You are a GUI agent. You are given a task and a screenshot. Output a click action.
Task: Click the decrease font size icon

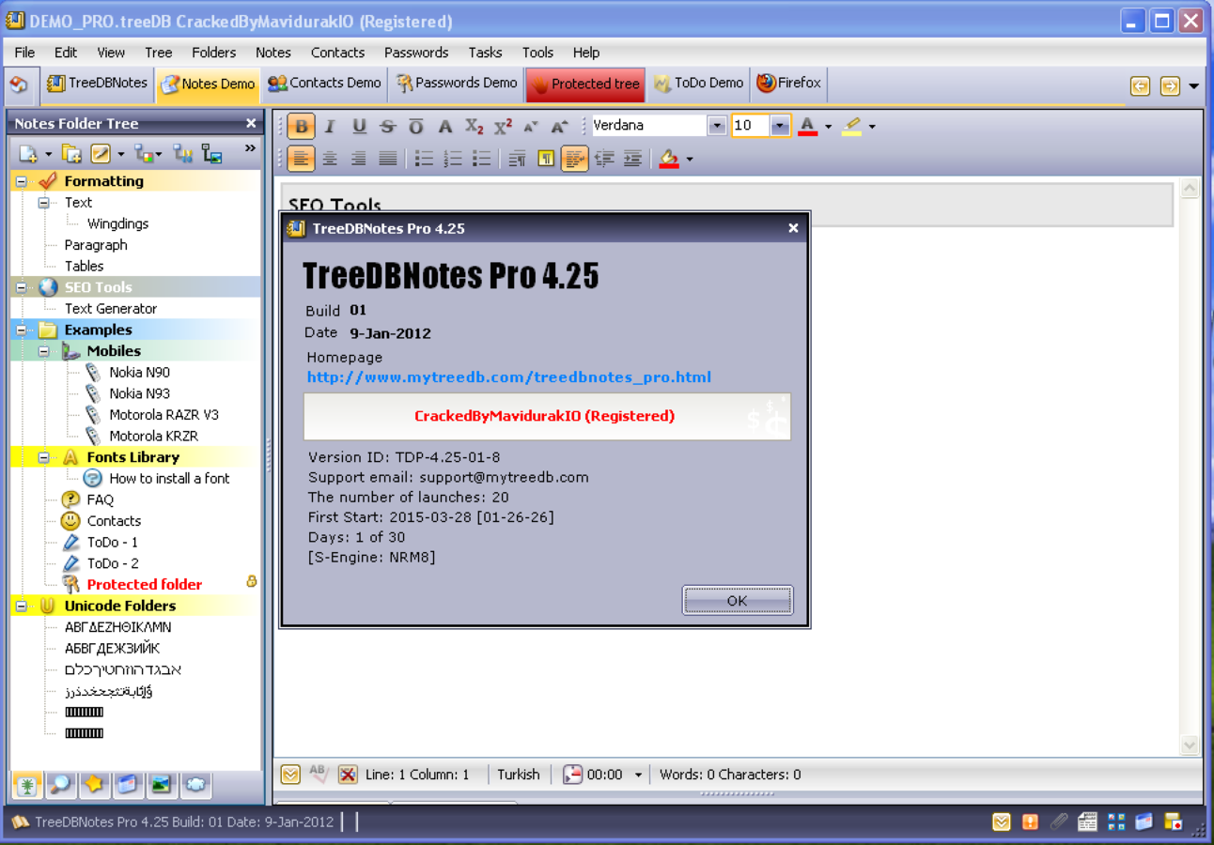click(x=531, y=127)
